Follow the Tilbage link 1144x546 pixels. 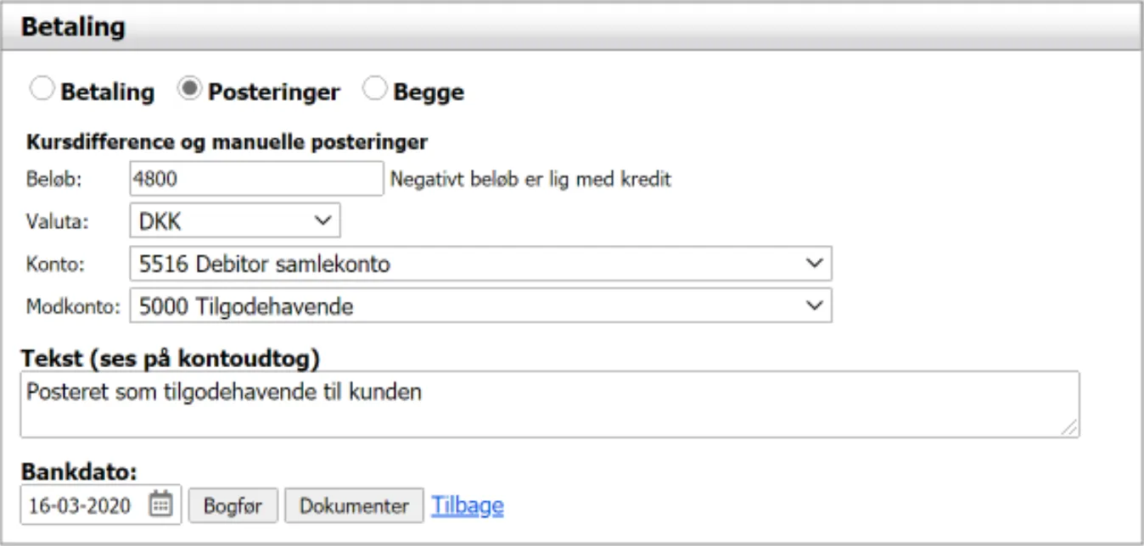466,504
